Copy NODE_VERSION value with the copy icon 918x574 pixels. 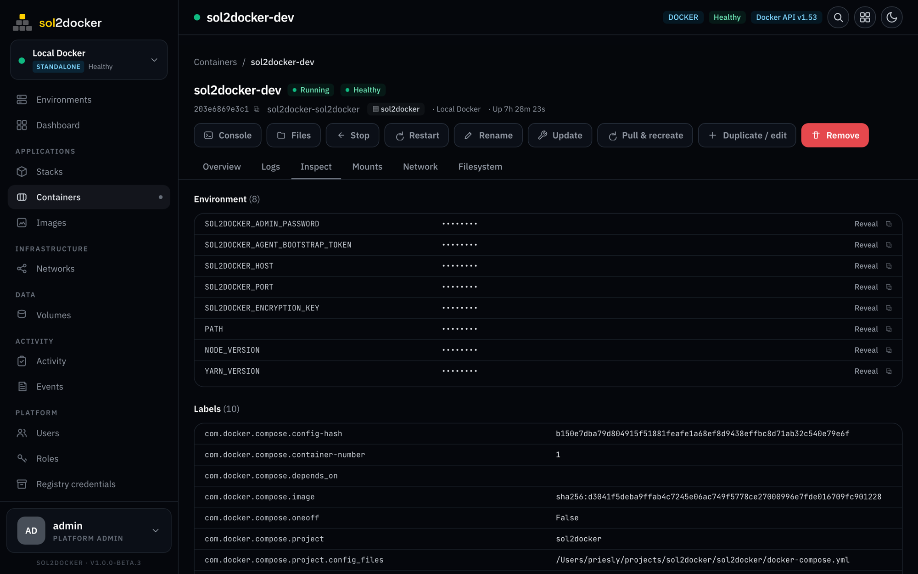pos(889,350)
